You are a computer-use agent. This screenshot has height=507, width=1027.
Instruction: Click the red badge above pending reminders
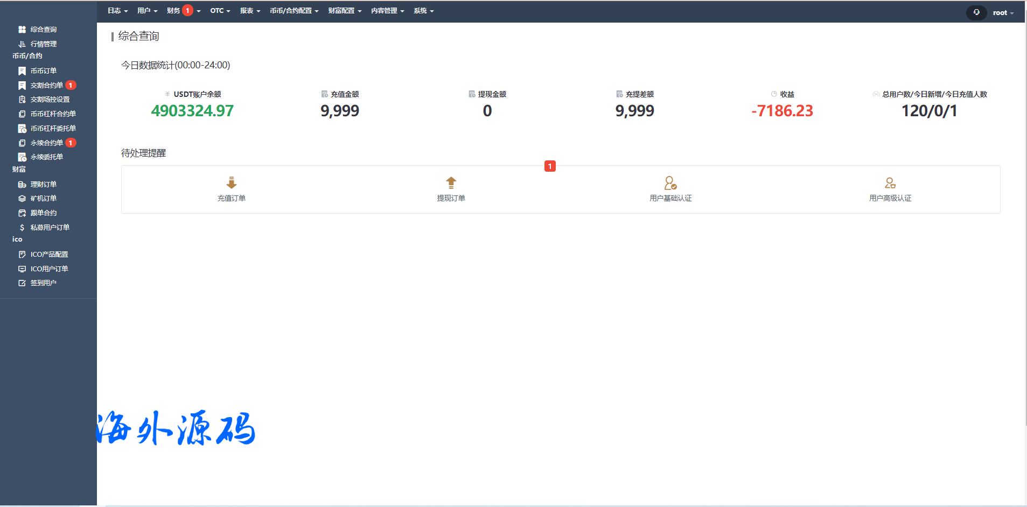[x=550, y=166]
